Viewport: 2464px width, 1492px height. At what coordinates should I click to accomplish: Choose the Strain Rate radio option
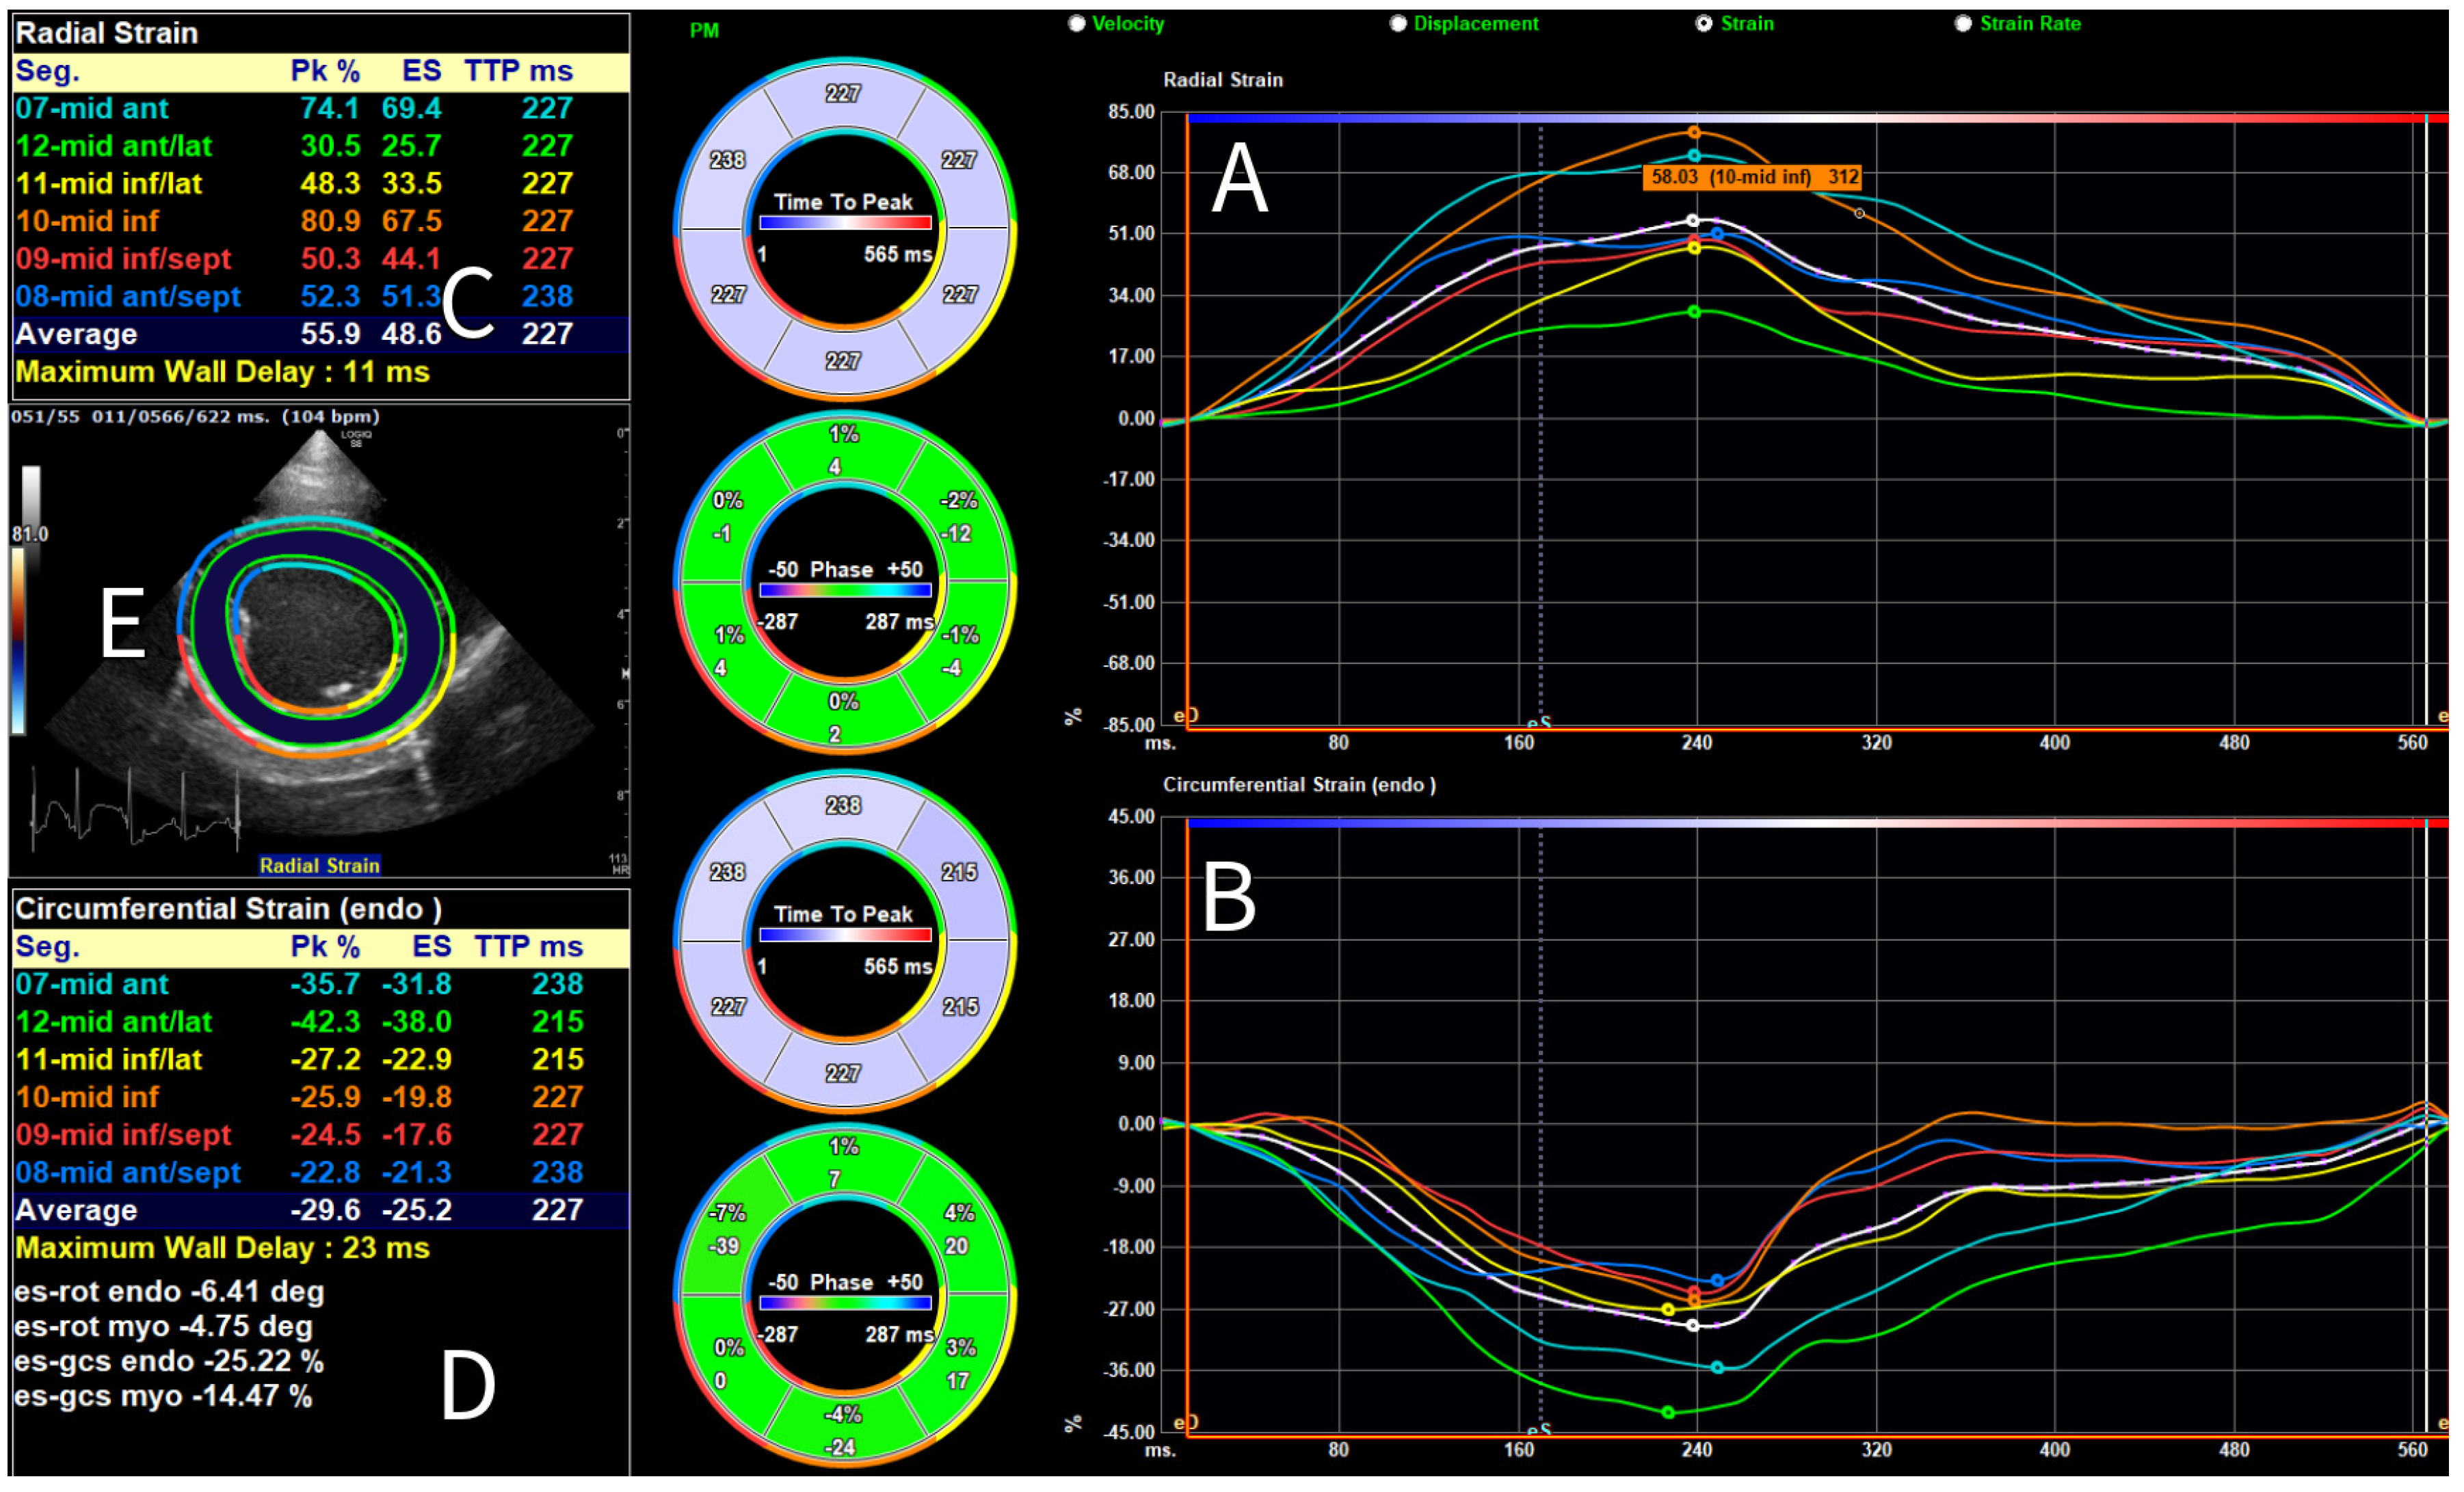tap(1964, 23)
